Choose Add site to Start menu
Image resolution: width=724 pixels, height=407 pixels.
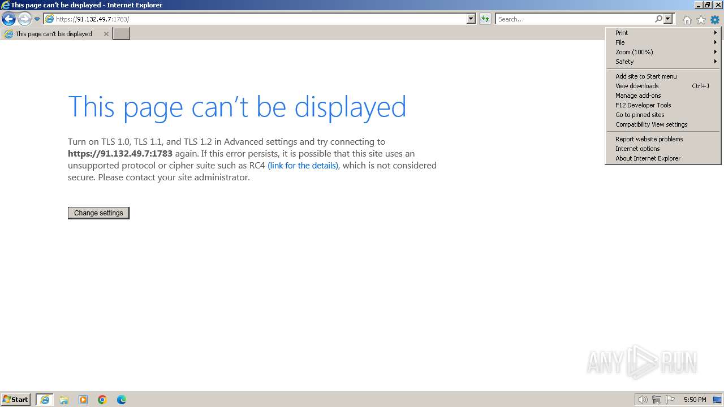663,76
